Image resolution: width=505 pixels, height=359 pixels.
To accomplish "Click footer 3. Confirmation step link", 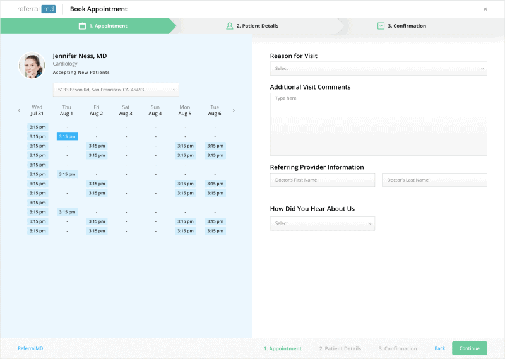I will click(398, 348).
